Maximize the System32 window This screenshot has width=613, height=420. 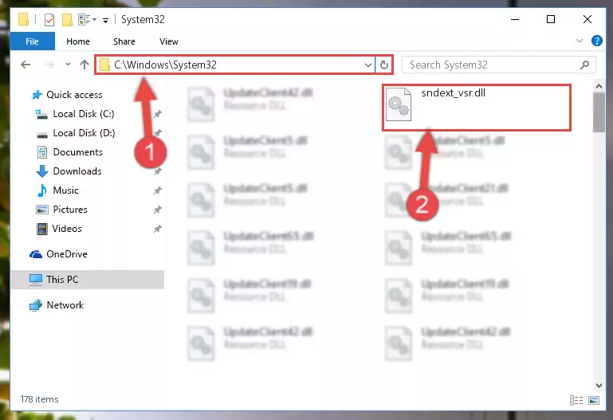[x=551, y=19]
